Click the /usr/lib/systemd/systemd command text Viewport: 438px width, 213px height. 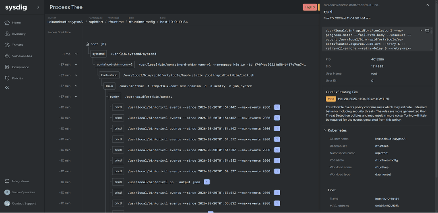click(134, 54)
